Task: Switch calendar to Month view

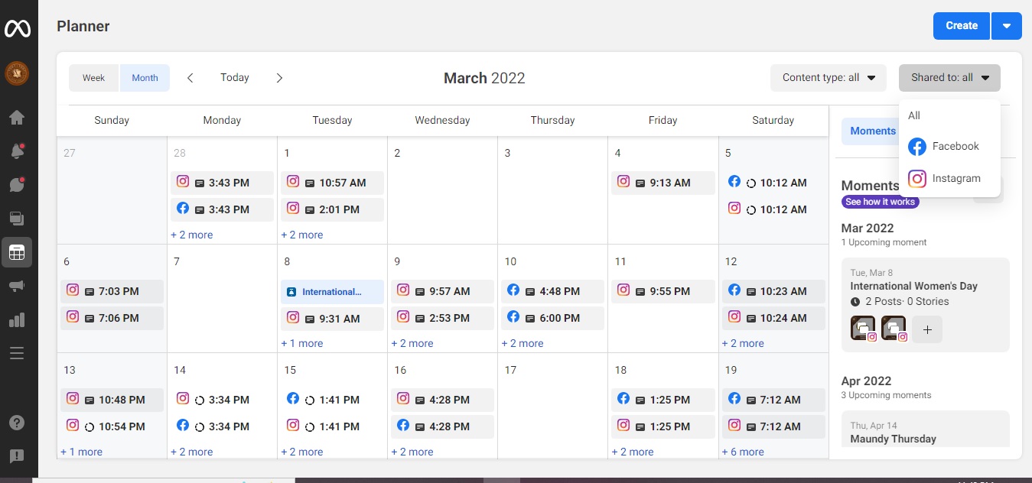Action: coord(145,78)
